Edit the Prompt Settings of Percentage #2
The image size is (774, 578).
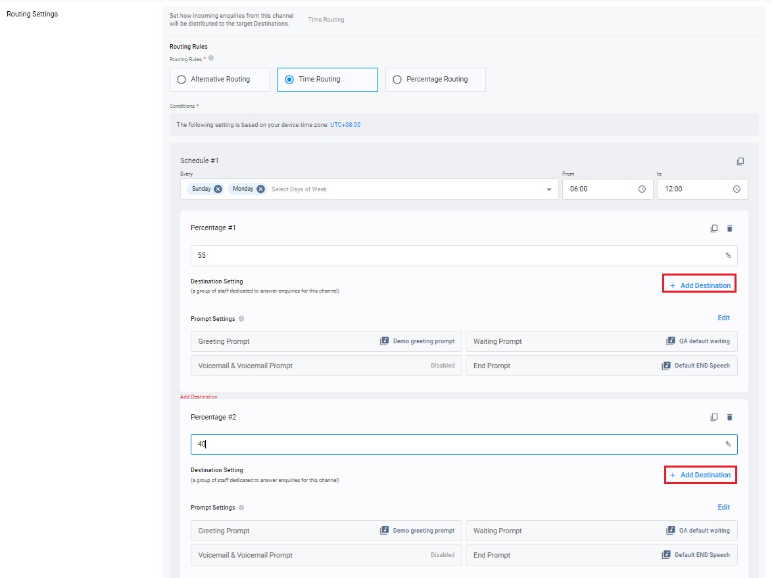tap(723, 507)
